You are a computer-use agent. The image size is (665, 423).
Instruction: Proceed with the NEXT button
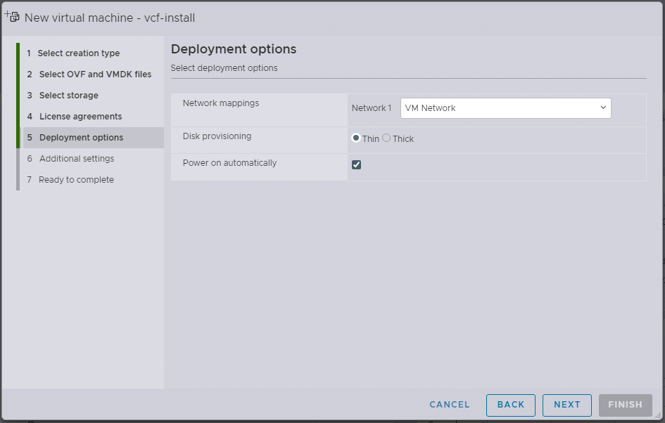(566, 405)
